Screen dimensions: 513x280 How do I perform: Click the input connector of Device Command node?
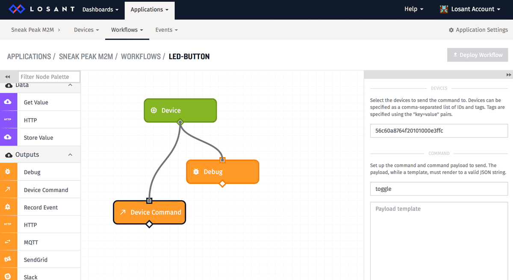(x=149, y=201)
